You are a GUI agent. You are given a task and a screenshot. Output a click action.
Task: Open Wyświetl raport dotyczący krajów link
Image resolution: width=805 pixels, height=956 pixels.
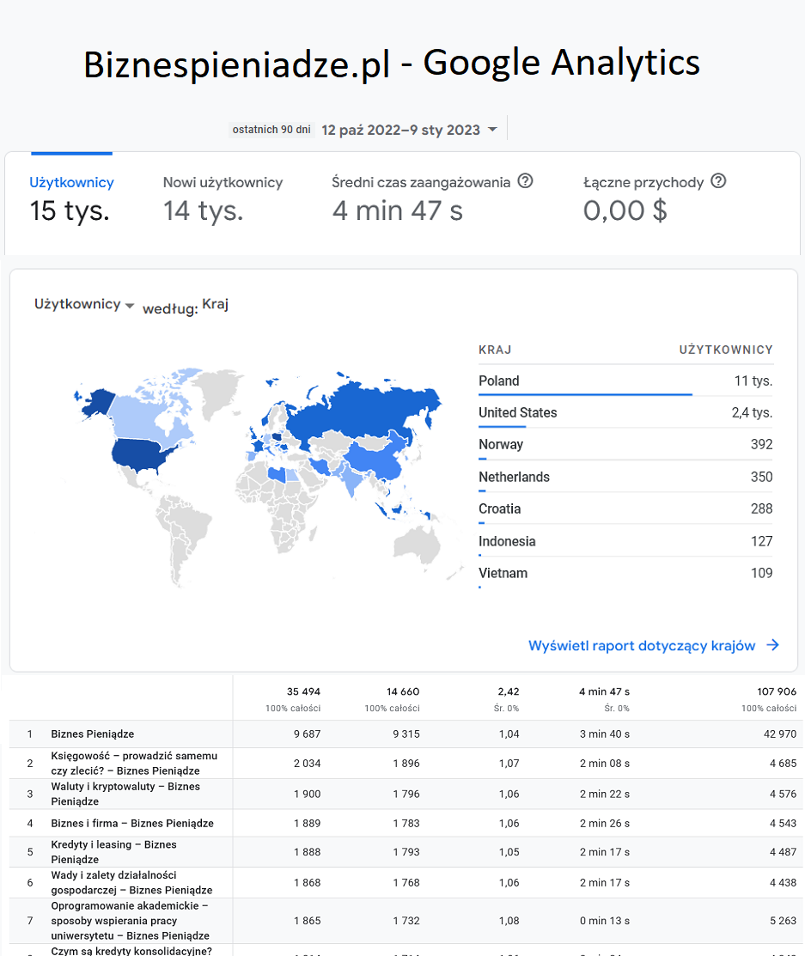point(642,646)
